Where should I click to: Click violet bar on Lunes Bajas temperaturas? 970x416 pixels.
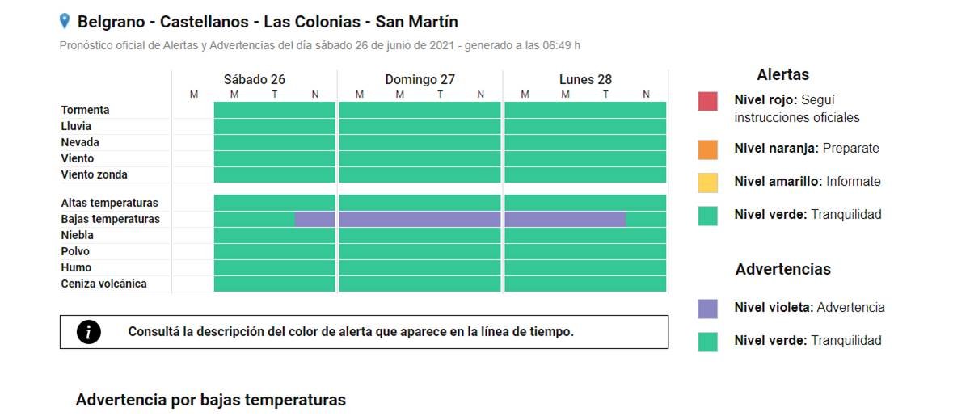click(x=564, y=219)
